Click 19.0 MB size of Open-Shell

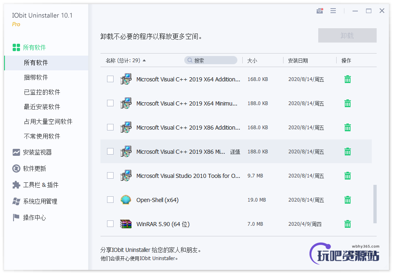[257, 200]
